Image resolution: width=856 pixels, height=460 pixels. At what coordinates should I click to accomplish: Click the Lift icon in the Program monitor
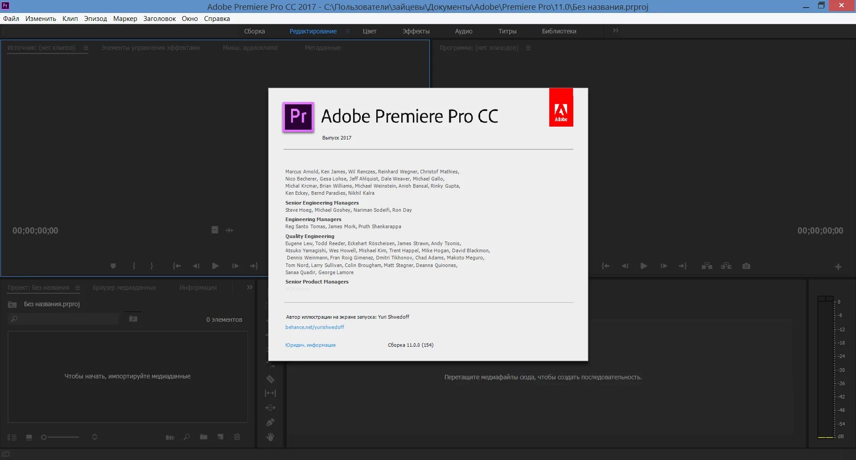(x=707, y=266)
